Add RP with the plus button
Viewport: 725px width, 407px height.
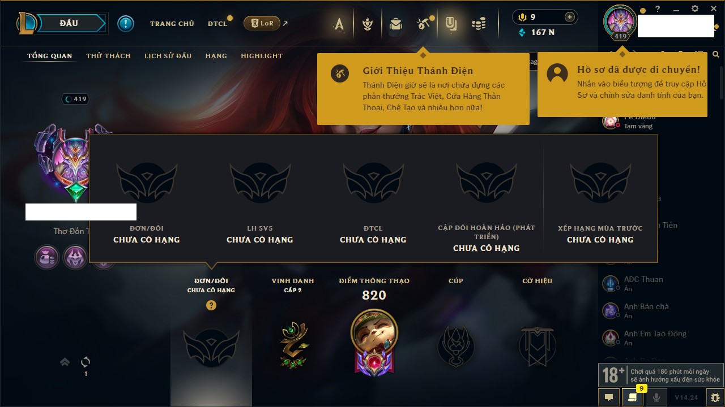pyautogui.click(x=570, y=17)
